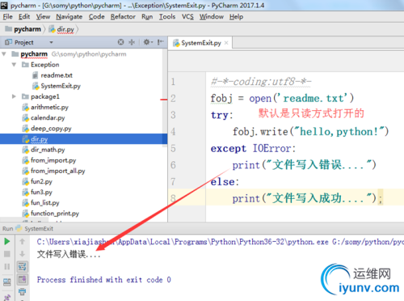Screen dimensions: 404x301
Task: Click pycharm breadcrumb in navigation bar
Action: (23, 29)
